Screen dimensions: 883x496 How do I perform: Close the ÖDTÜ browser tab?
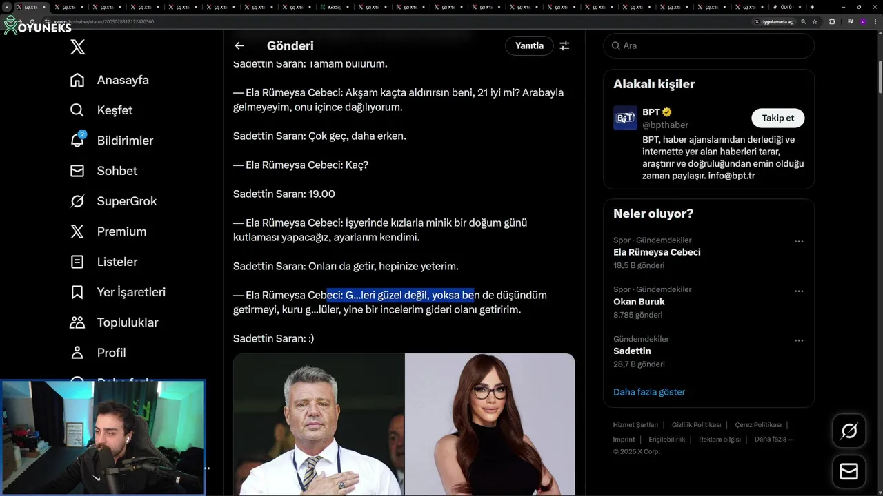798,7
